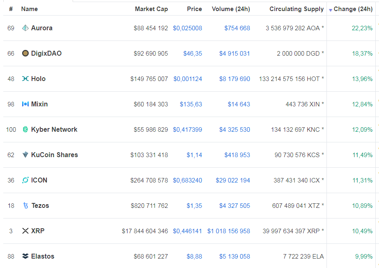Select Elastos supply 7 722 239 ELA

point(304,257)
